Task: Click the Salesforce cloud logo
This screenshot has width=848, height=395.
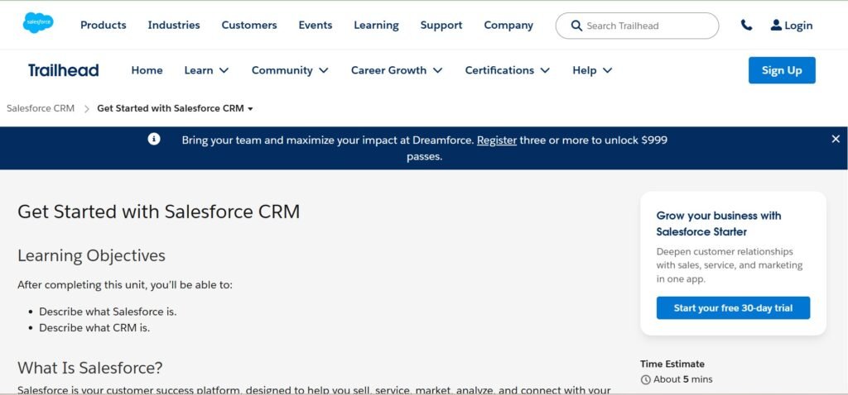Action: coord(38,23)
